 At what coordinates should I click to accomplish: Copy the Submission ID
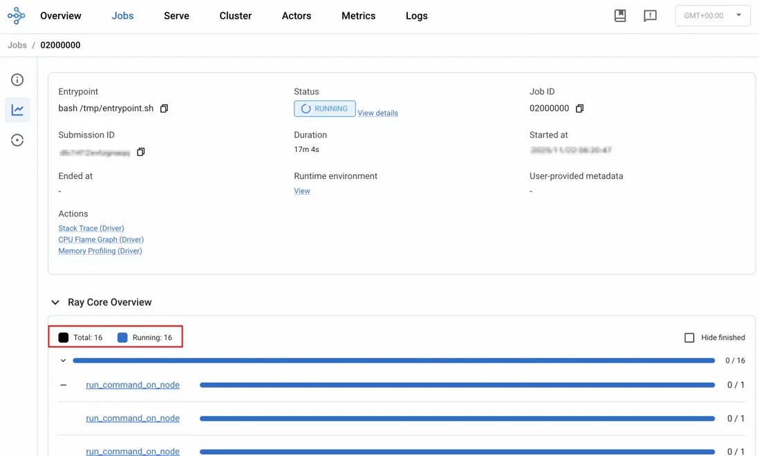point(141,152)
